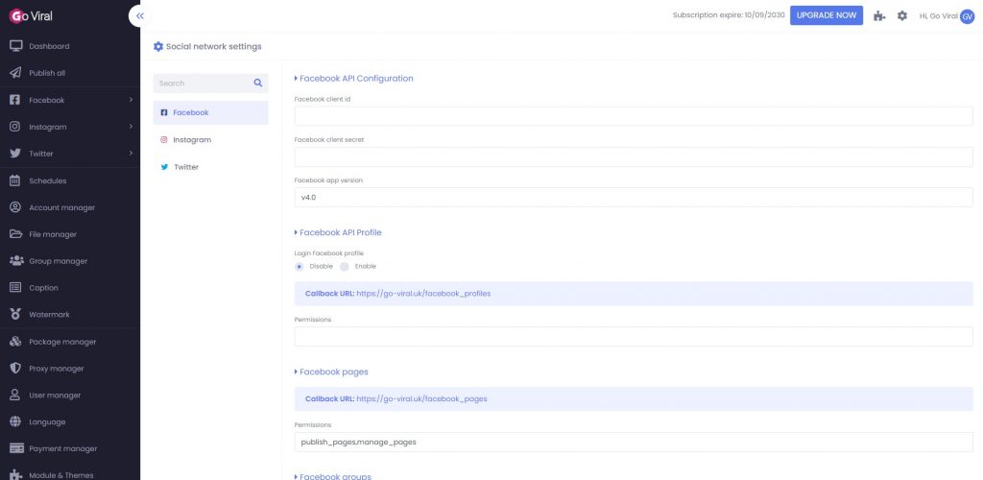This screenshot has height=480, width=983.
Task: Click the UPGRADE NOW button
Action: (x=827, y=15)
